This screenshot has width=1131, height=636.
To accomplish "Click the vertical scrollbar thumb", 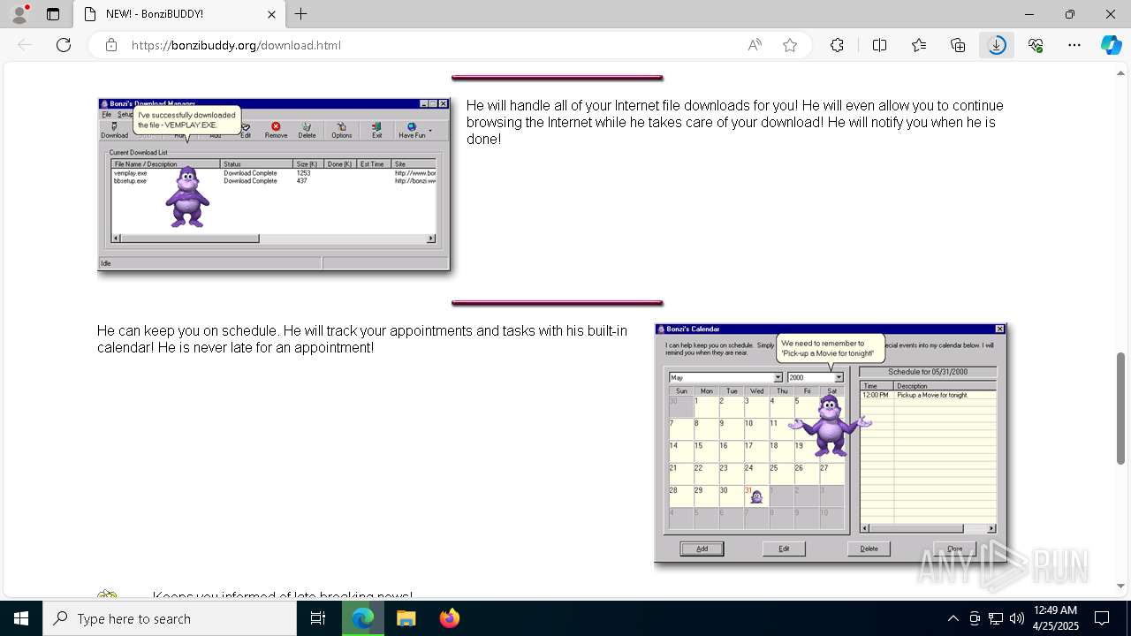I will click(1121, 407).
